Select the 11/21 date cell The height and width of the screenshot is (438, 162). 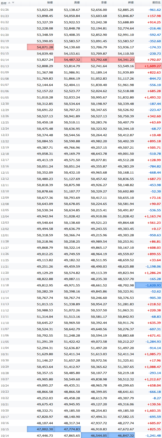click(5, 267)
